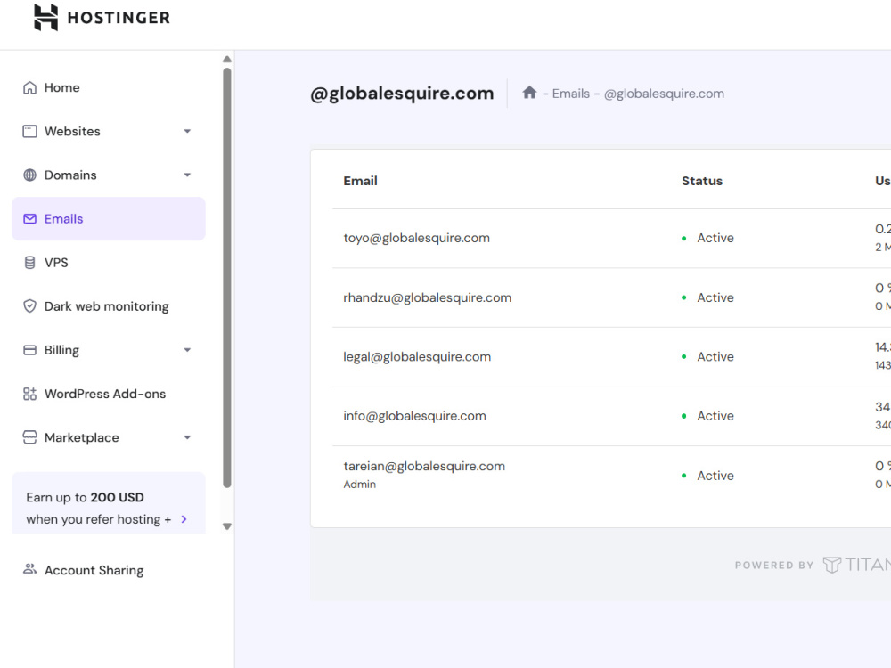891x668 pixels.
Task: Click the Dark web monitoring shield icon
Action: [x=29, y=306]
